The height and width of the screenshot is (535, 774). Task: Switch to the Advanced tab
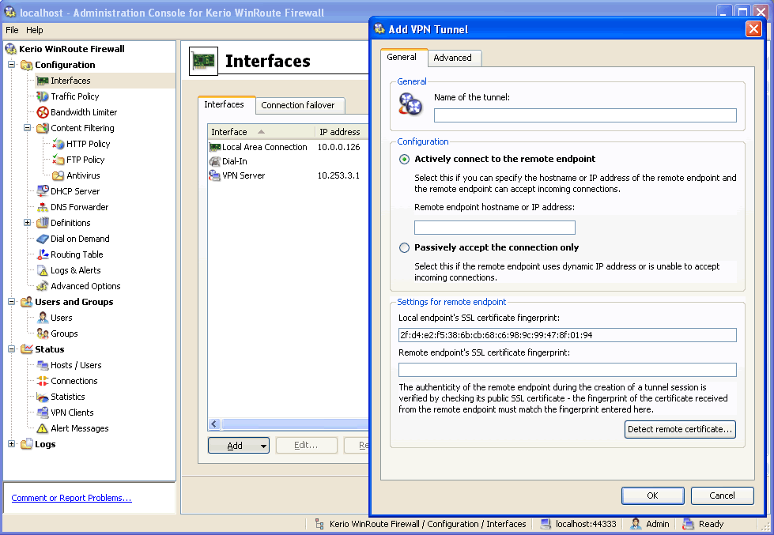coord(453,58)
